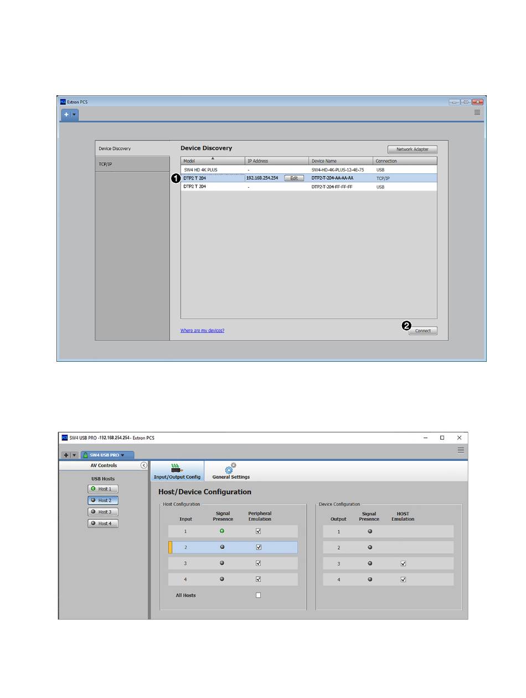Open hamburger menu in SW4 USB PRO window
Viewport: 526px width, 698px height.
pos(461,450)
